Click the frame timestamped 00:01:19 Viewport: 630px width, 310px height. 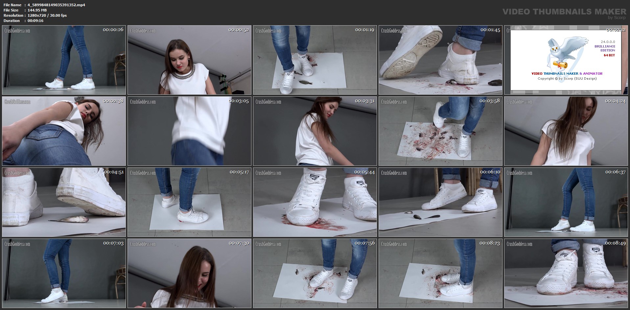pyautogui.click(x=315, y=60)
